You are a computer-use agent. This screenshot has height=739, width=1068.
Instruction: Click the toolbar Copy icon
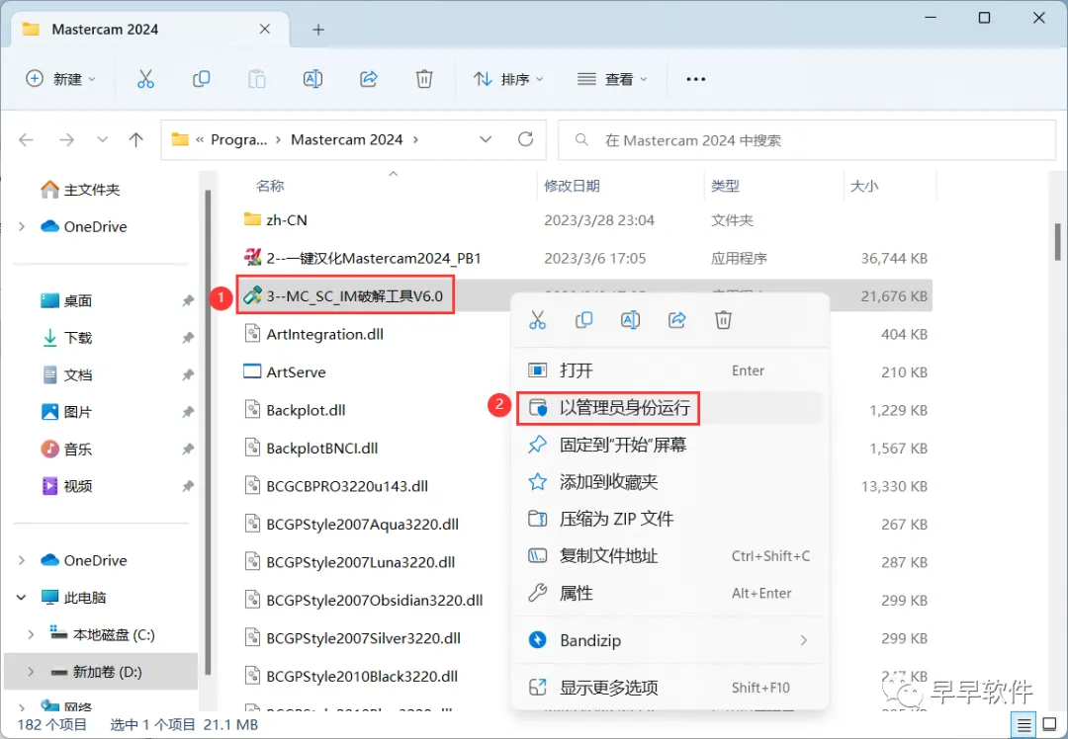click(x=201, y=79)
